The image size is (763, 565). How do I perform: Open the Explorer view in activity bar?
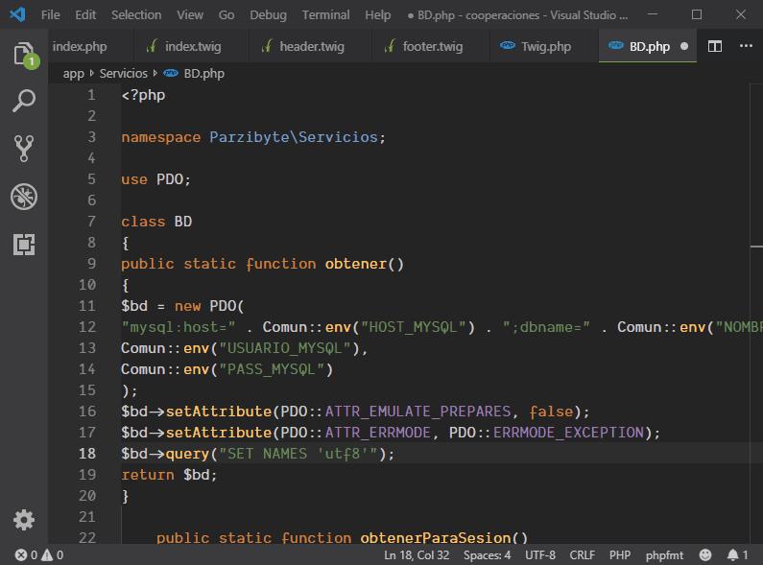24,55
